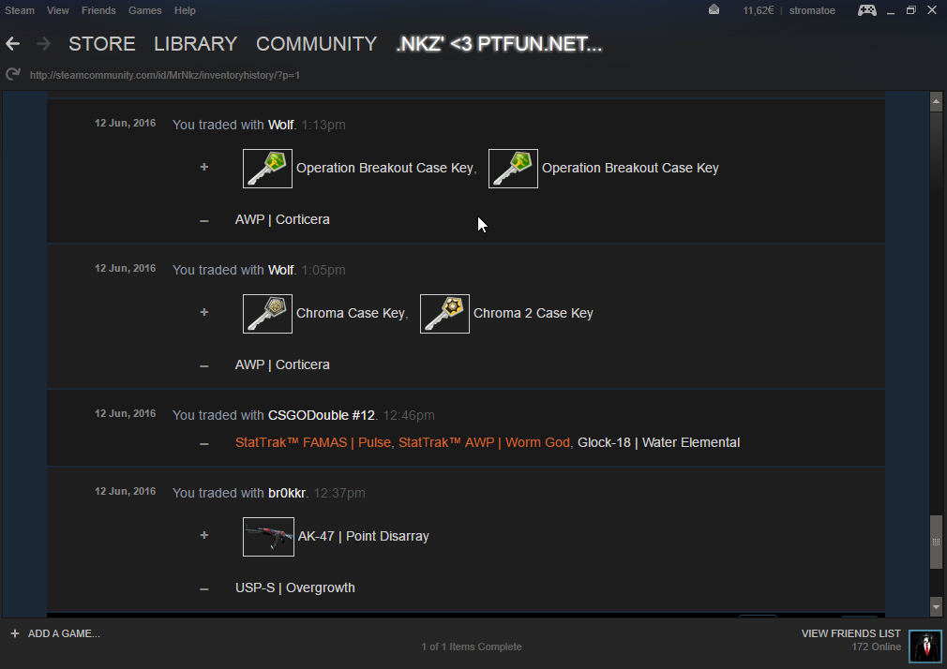The width and height of the screenshot is (947, 669).
Task: Click the scrollbar down arrow
Action: pyautogui.click(x=935, y=605)
